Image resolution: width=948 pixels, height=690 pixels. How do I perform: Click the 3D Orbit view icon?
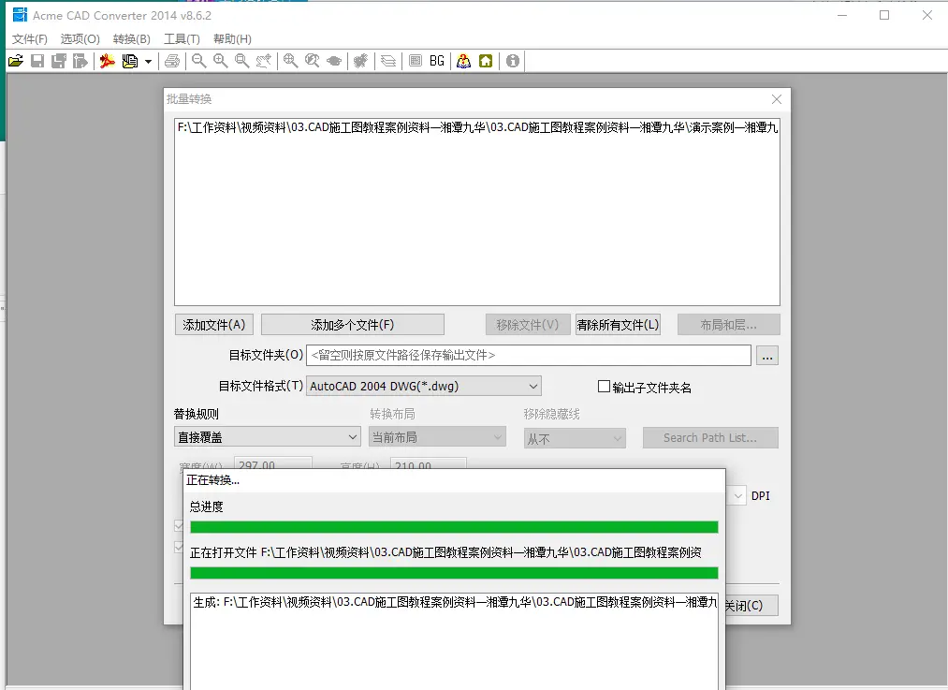coord(334,61)
